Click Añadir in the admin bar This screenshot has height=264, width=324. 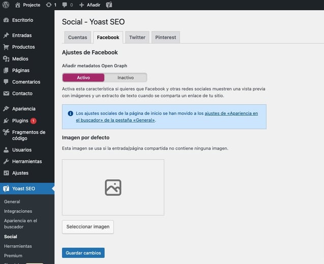pyautogui.click(x=94, y=5)
